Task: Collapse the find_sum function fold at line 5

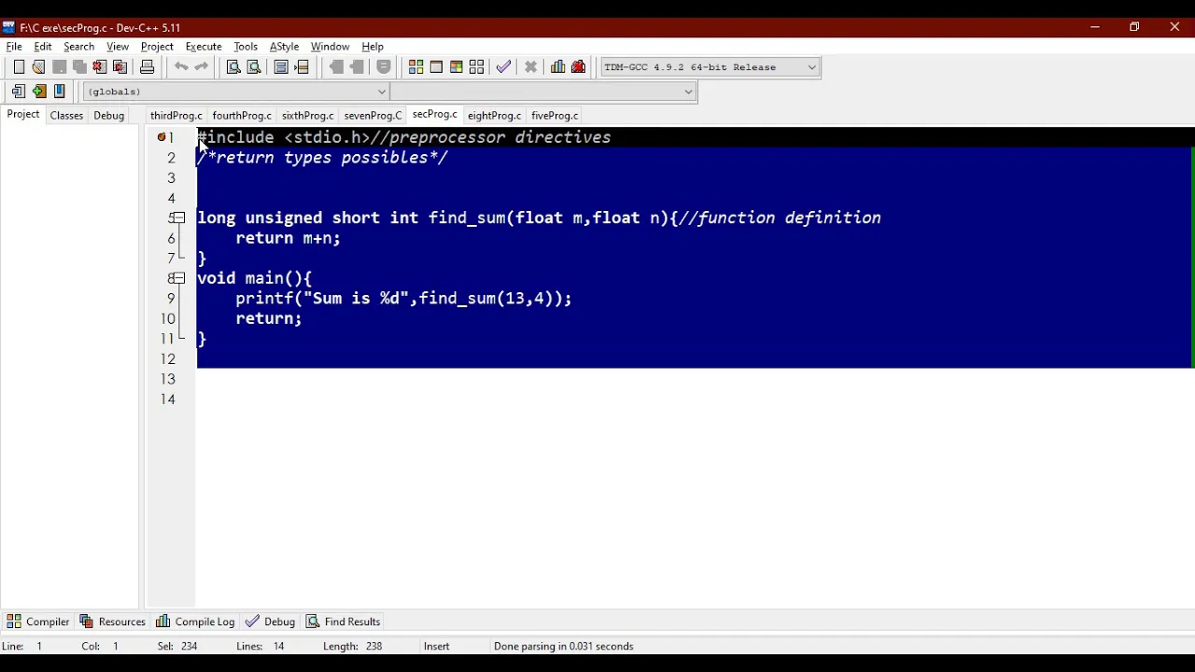Action: [x=178, y=217]
